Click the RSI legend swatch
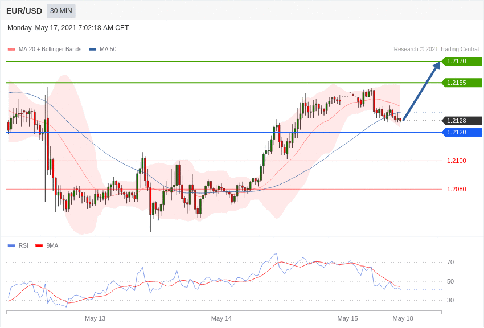 pyautogui.click(x=11, y=245)
